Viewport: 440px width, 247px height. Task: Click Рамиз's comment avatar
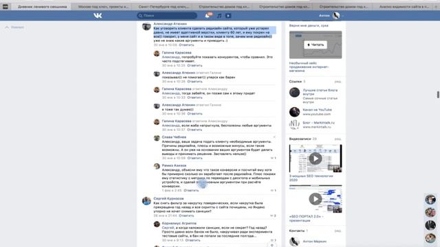click(157, 166)
